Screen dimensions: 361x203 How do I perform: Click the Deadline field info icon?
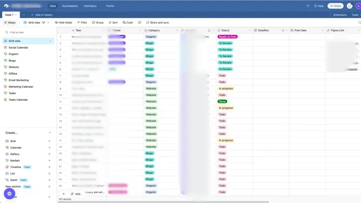coord(283,30)
